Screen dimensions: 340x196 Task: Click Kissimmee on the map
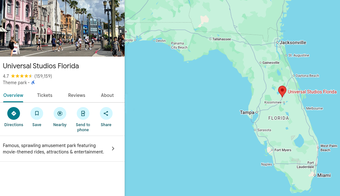[273, 102]
